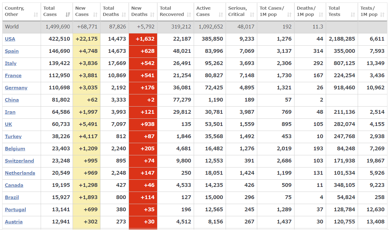
Task: Follow the Netherlands link
Action: (x=20, y=173)
